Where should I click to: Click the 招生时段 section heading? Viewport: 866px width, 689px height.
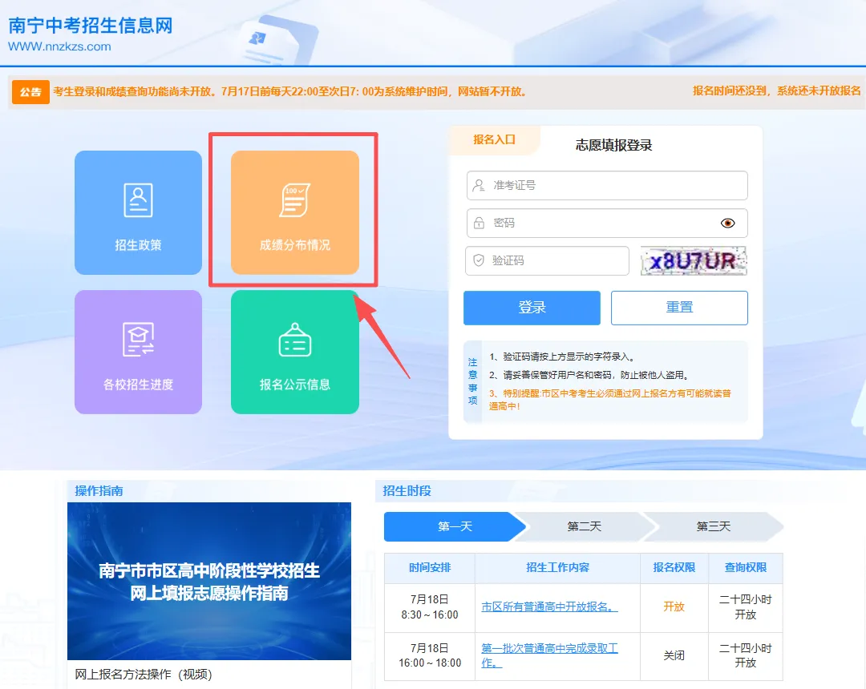tap(407, 491)
